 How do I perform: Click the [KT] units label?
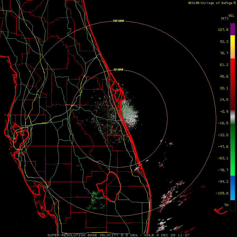coord(225,18)
